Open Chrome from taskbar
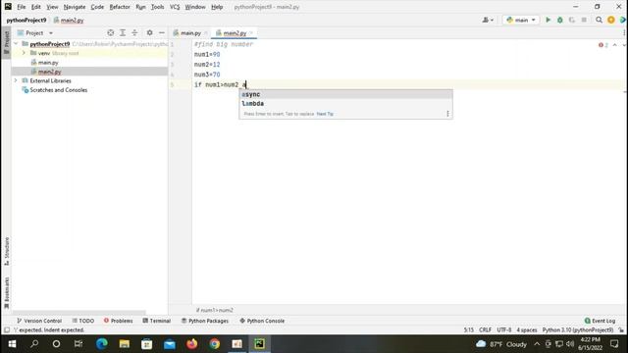Screen dimensions: 628x353 215,344
